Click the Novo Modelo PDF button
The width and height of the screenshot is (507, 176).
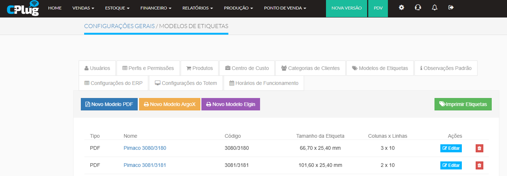point(109,104)
